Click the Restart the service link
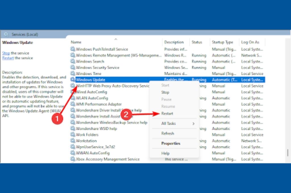 pos(8,58)
